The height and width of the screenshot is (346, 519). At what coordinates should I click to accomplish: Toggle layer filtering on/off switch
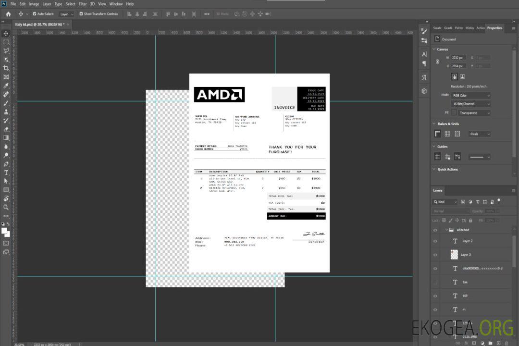[499, 201]
